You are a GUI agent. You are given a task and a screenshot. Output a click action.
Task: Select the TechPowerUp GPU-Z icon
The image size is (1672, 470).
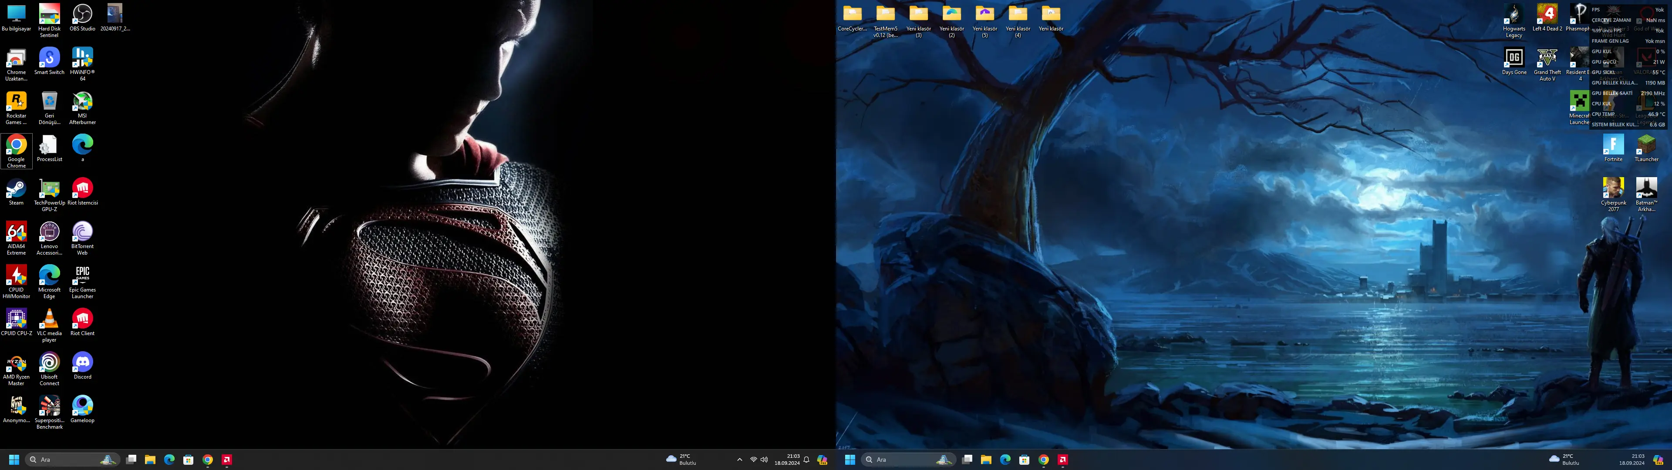[x=49, y=195]
